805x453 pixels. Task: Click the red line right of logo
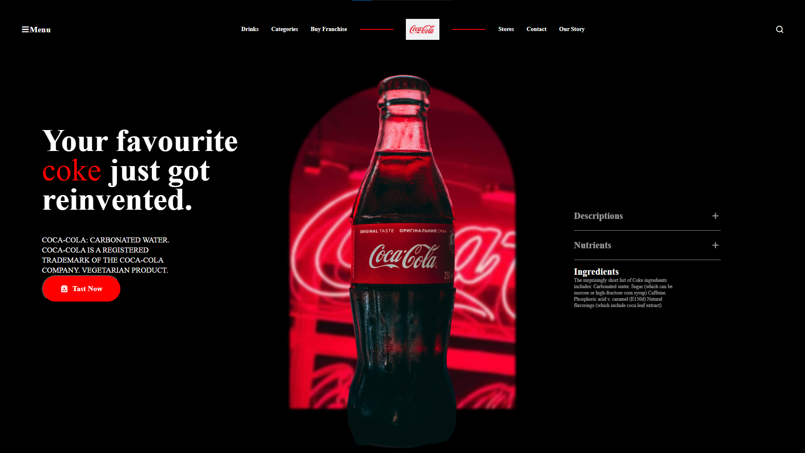pyautogui.click(x=469, y=29)
